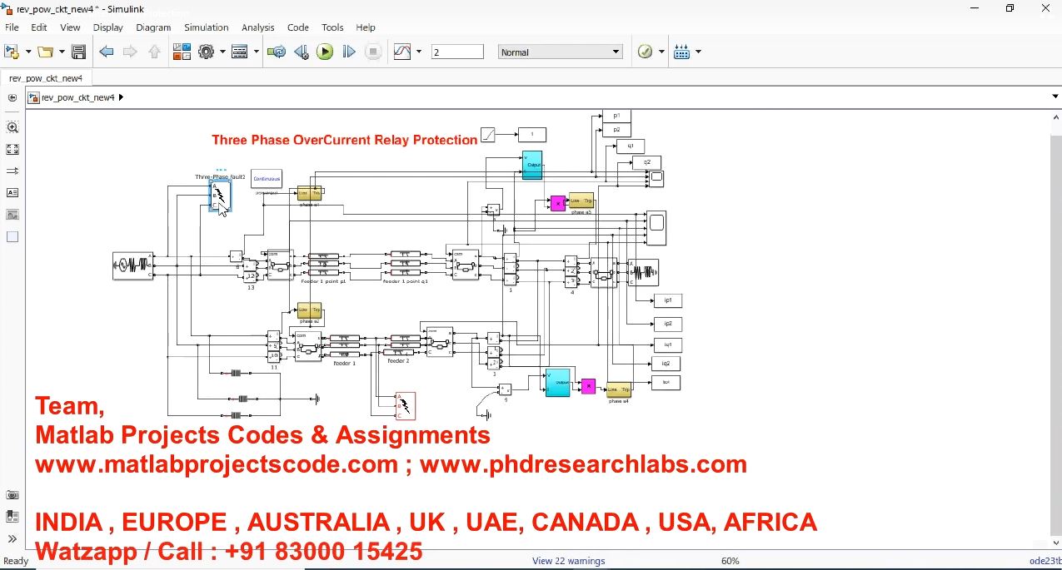Expand the Simulation Data Inspector dropdown arrow

(418, 52)
